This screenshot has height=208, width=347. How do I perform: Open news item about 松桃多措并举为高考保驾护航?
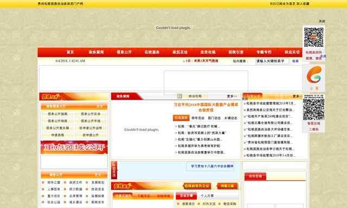[199, 146]
